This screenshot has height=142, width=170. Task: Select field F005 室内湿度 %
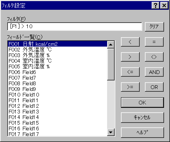tap(57, 66)
